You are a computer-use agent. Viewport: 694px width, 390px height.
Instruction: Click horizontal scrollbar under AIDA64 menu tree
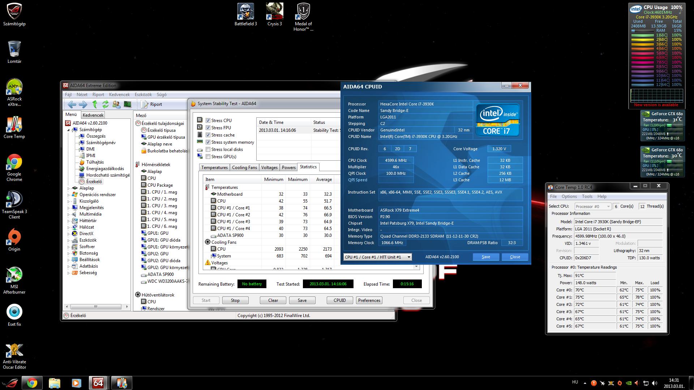click(x=95, y=307)
